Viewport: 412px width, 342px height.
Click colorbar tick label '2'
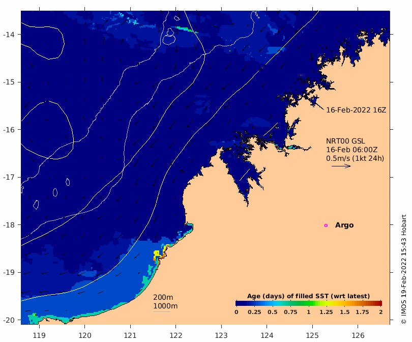click(381, 312)
